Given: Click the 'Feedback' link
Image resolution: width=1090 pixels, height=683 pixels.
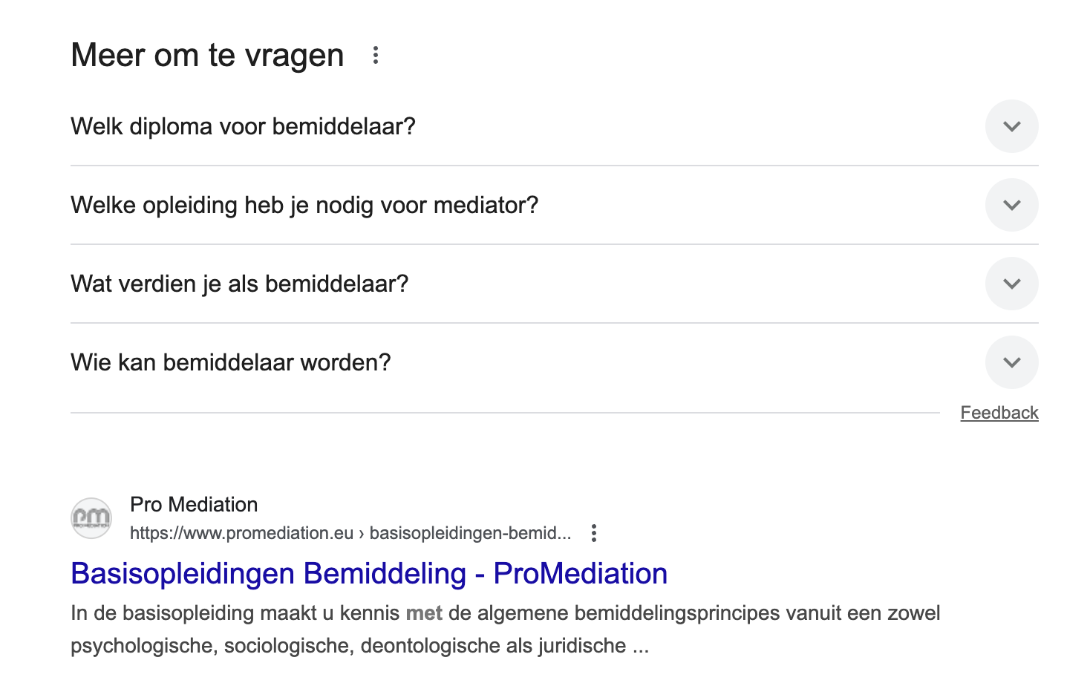Looking at the screenshot, I should tap(999, 412).
